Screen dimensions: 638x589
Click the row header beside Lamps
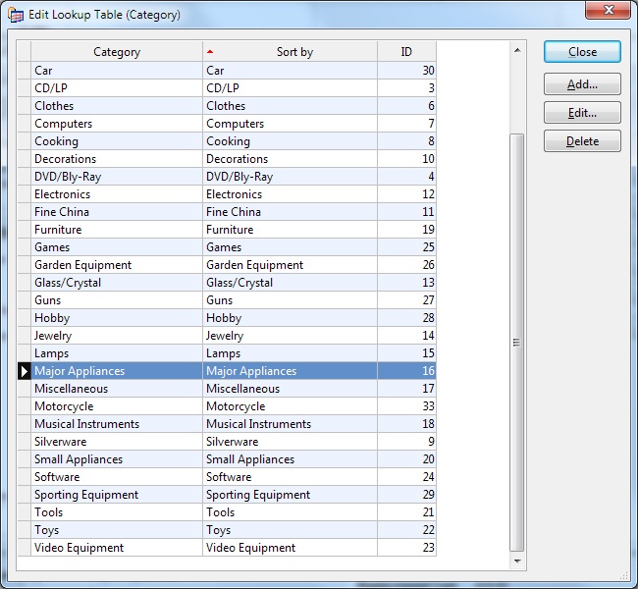click(24, 353)
